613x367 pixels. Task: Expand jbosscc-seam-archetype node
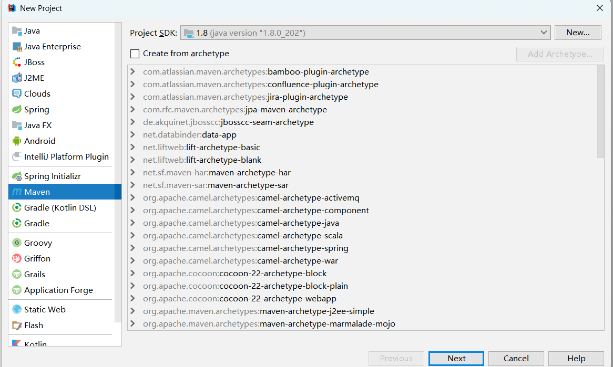[132, 122]
